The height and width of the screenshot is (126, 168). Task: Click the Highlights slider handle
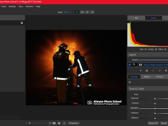[155, 109]
